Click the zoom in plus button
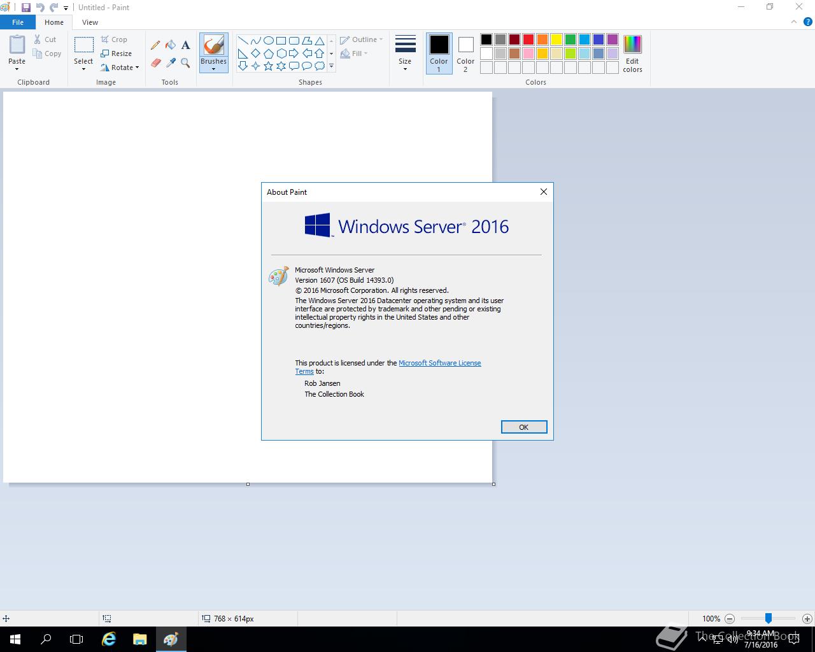The width and height of the screenshot is (815, 652). (807, 618)
